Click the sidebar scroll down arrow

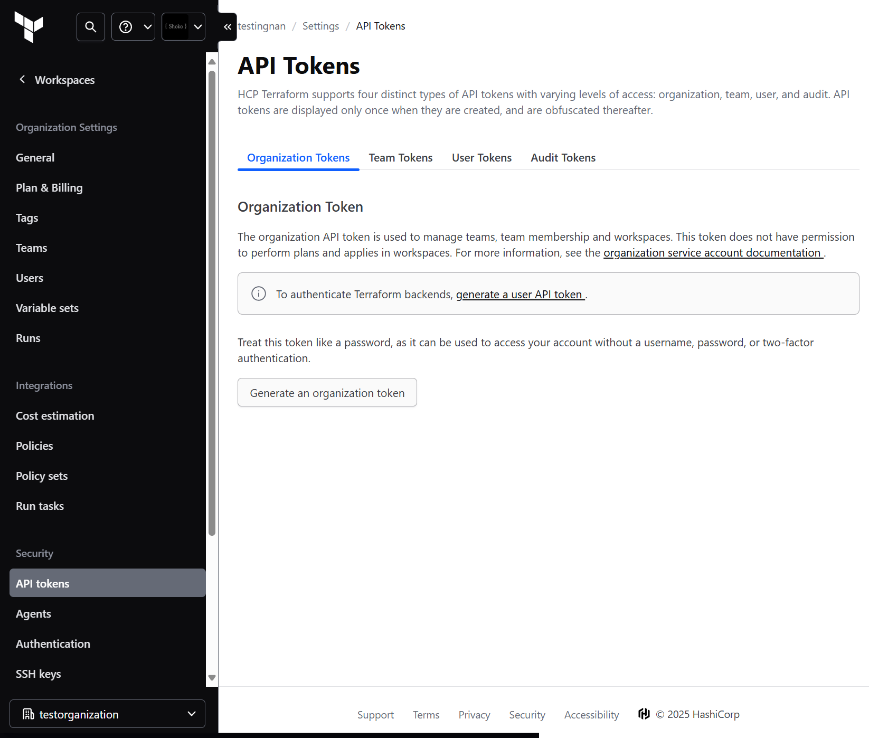coord(212,678)
